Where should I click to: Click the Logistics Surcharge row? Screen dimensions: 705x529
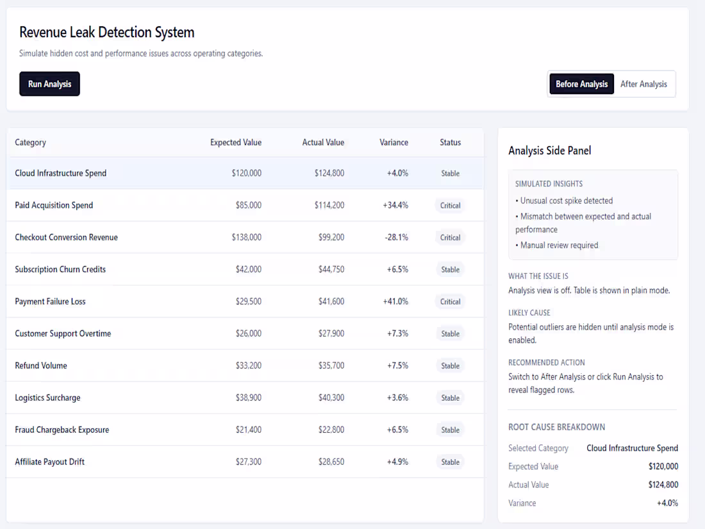pos(47,398)
